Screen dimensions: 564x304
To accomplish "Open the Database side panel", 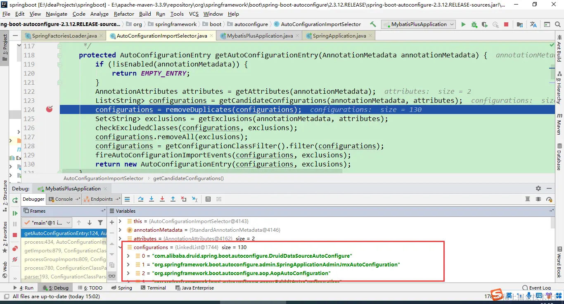I will 559,157.
